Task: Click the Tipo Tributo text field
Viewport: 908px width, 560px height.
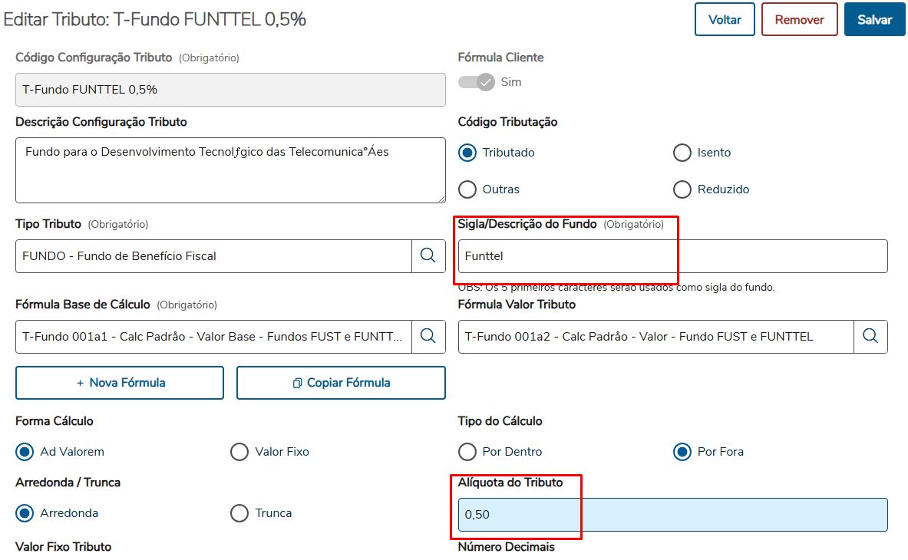Action: pyautogui.click(x=213, y=256)
